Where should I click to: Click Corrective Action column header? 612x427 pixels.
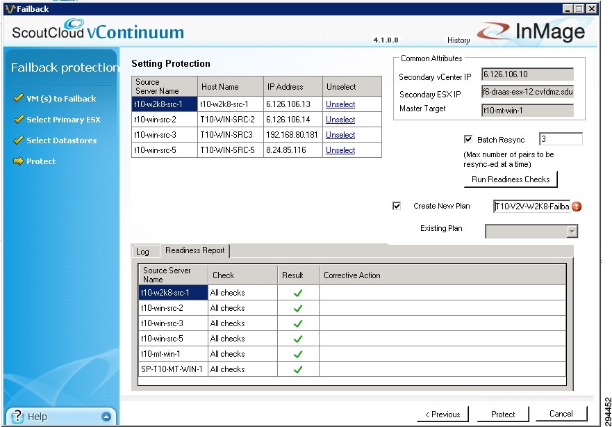tap(443, 275)
